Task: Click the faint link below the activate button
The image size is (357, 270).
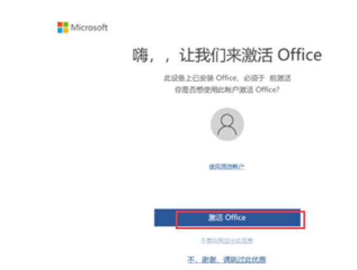Action: [227, 241]
